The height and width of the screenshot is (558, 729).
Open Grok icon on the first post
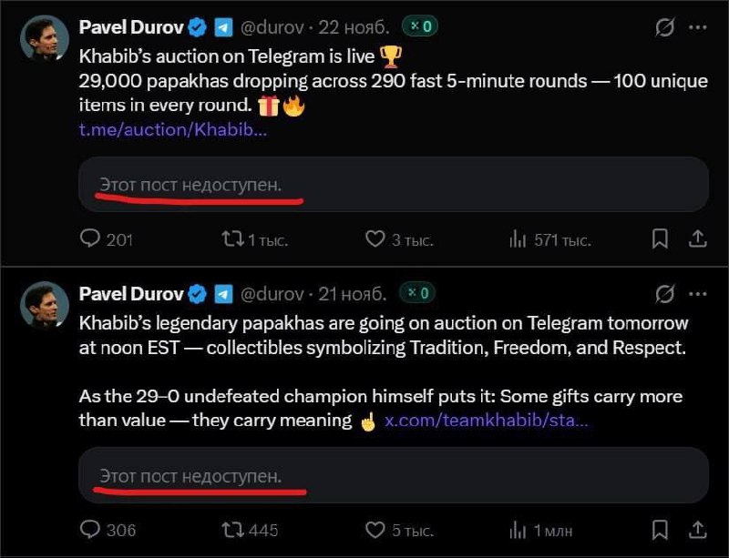click(665, 28)
